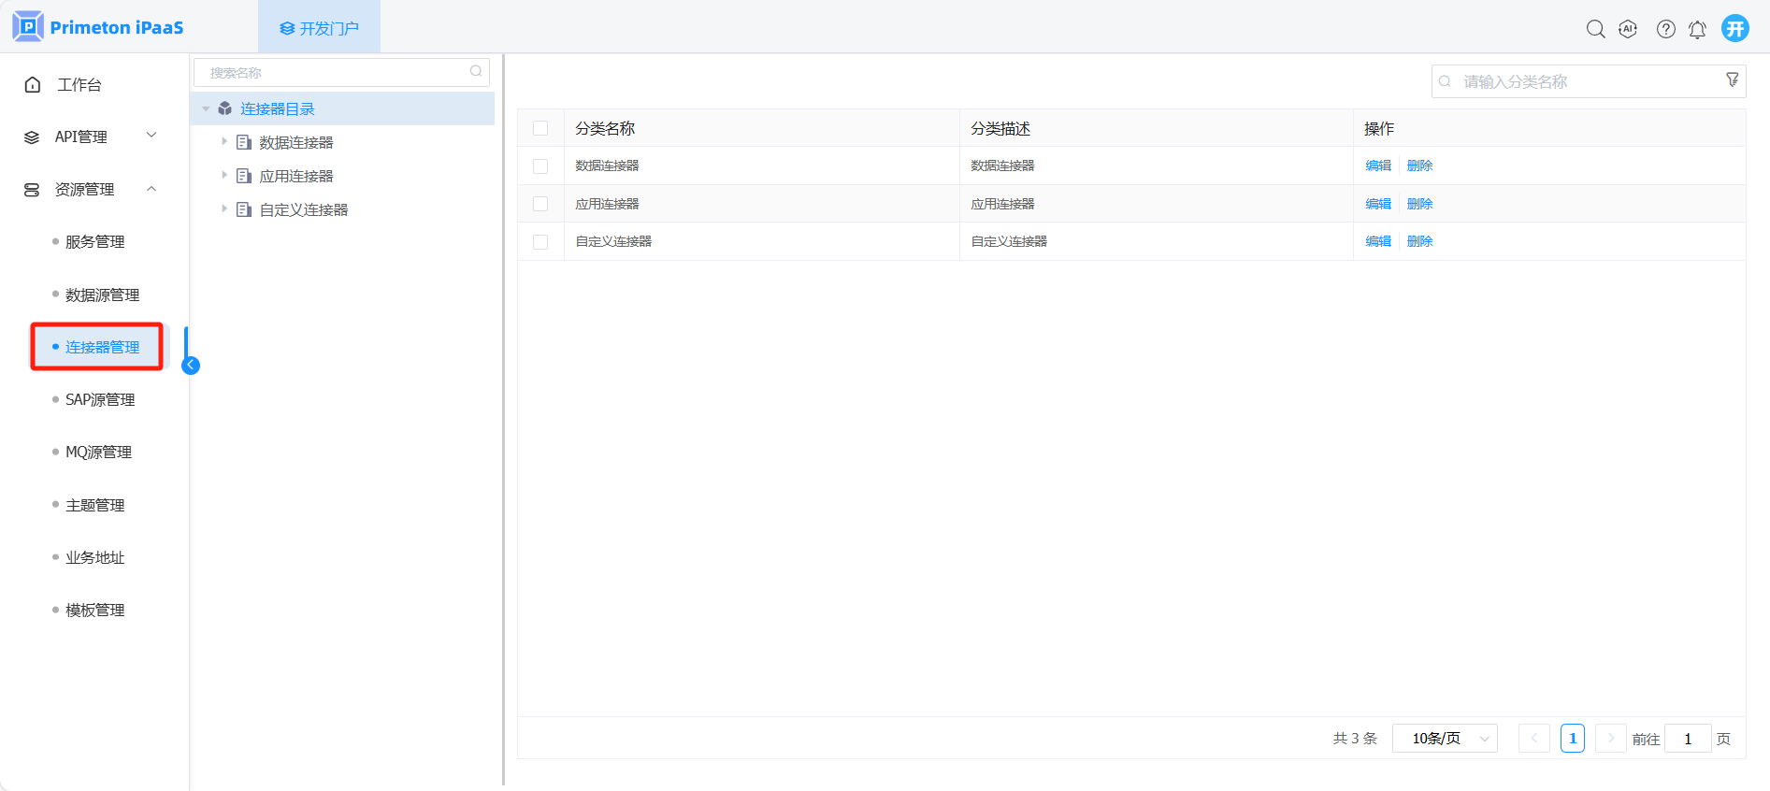Expand the 自定义连接器 tree node arrow
Viewport: 1770px width, 791px height.
[x=224, y=209]
